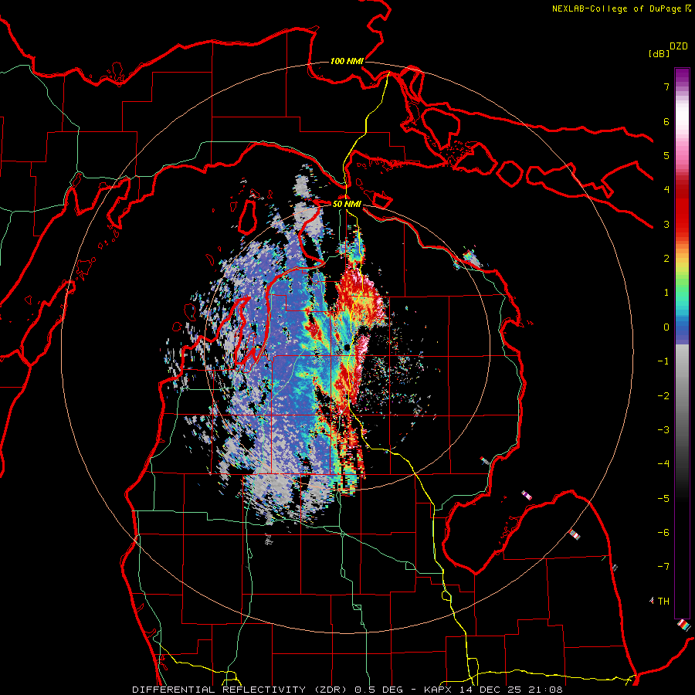
Task: Click the 2 value on the dB scale
Action: click(666, 259)
